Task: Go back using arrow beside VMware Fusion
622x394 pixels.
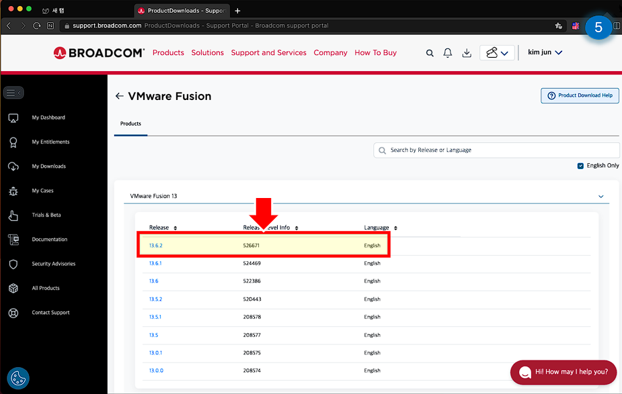Action: coord(119,96)
